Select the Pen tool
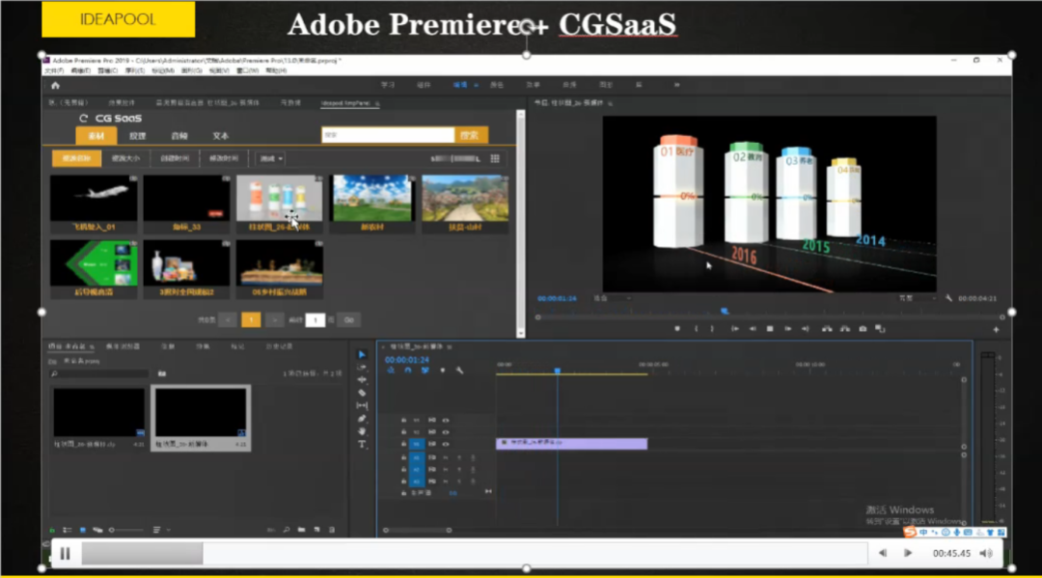The height and width of the screenshot is (578, 1042). point(362,419)
